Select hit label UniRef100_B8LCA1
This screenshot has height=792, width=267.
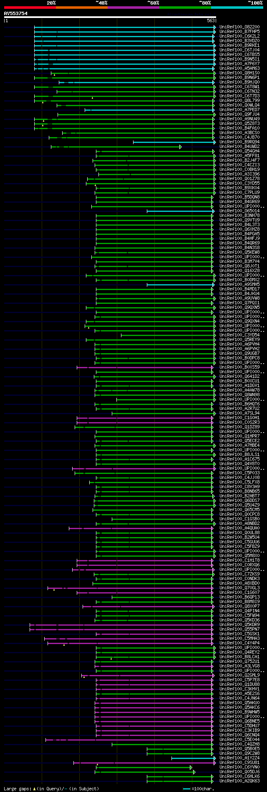tap(240, 657)
